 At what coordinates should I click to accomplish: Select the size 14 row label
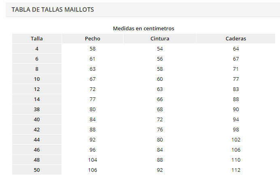coord(37,99)
